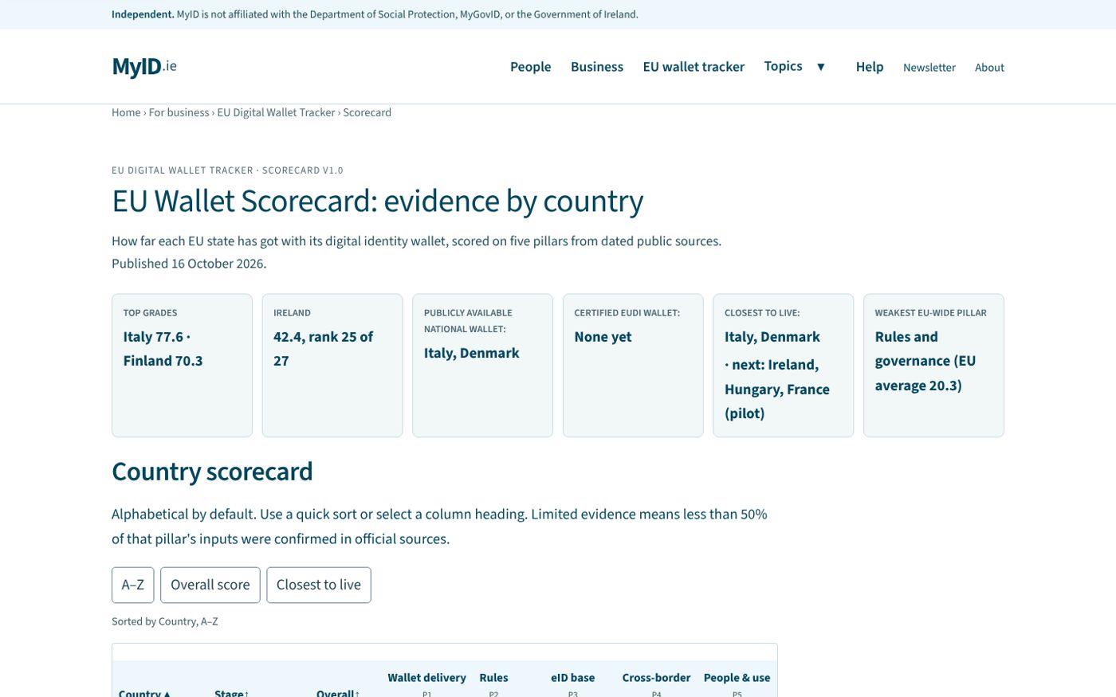Click 'Sorted by Country, A–Z' status text
The height and width of the screenshot is (697, 1116).
click(165, 621)
